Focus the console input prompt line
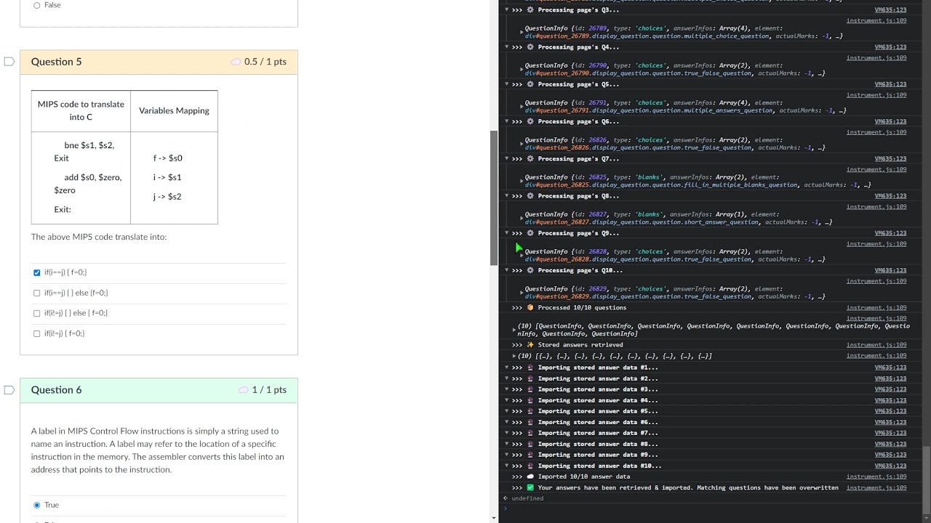This screenshot has height=523, width=931. pyautogui.click(x=713, y=508)
